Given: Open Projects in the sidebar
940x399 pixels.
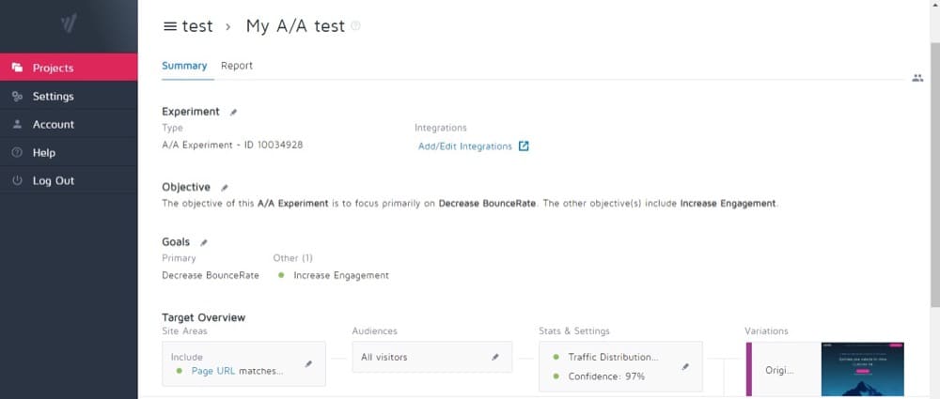Looking at the screenshot, I should point(53,68).
